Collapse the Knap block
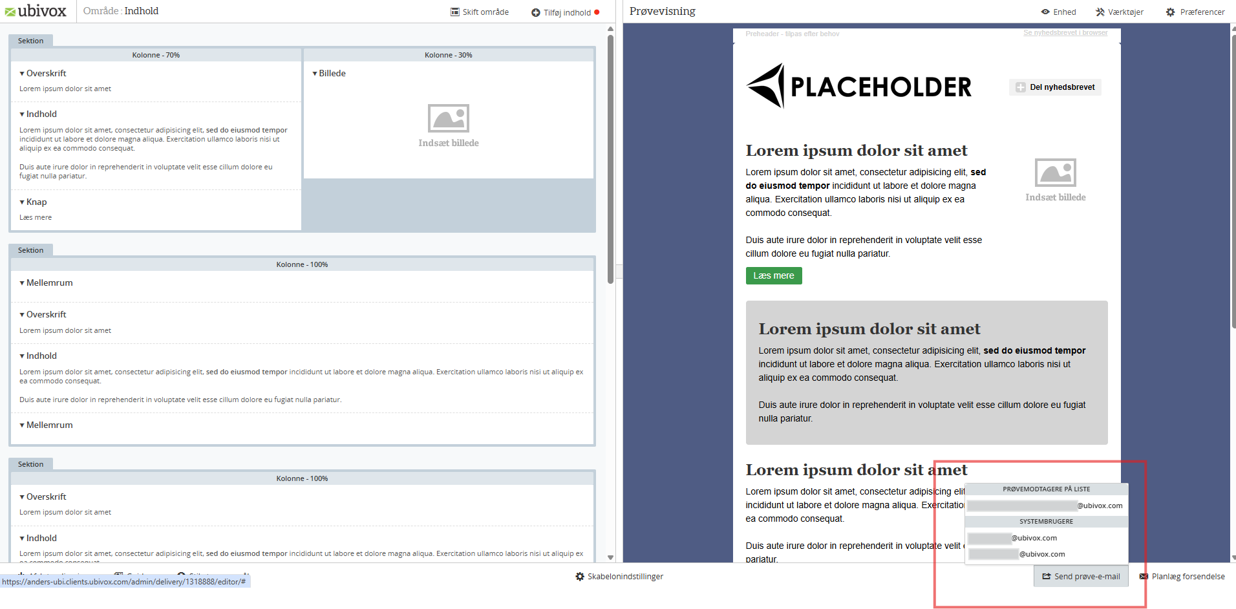Viewport: 1236px width, 609px height. tap(22, 202)
